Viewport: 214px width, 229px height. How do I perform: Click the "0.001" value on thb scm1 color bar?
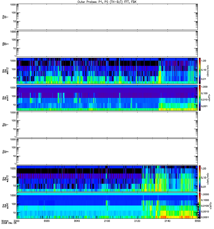204,106
